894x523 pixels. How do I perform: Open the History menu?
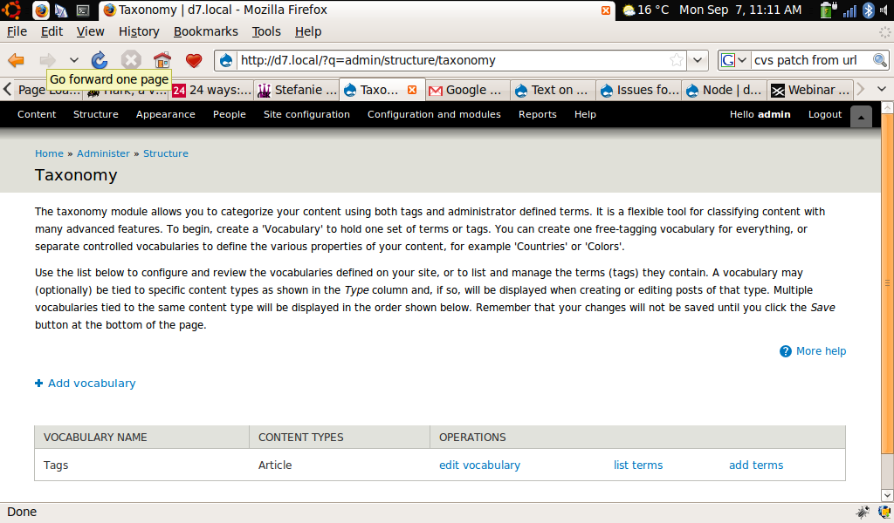(x=139, y=32)
